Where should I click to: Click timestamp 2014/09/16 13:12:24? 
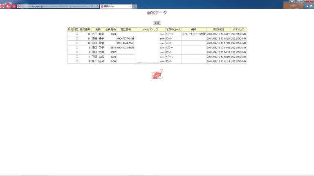[218, 62]
